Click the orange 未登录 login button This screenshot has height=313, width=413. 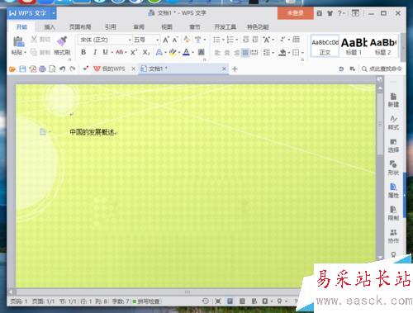(296, 13)
